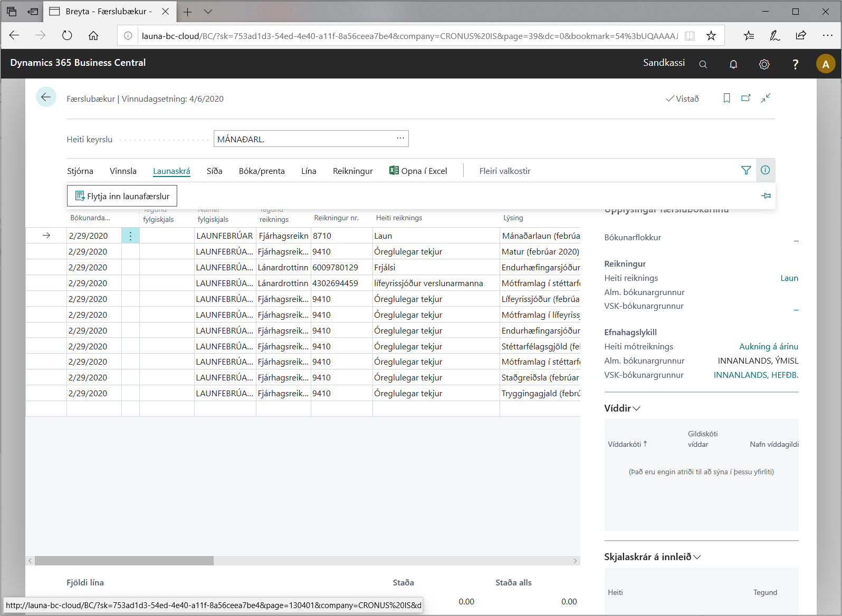This screenshot has width=842, height=616.
Task: Open the search magnifier in header
Action: tap(703, 64)
